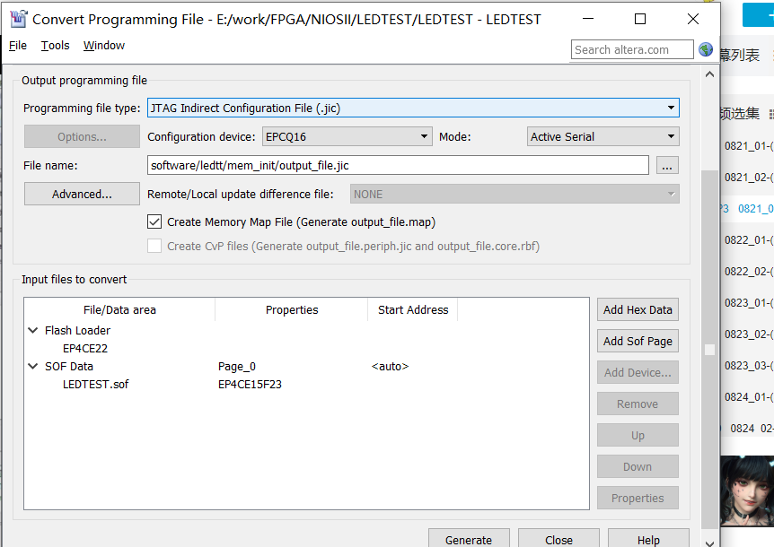774x547 pixels.
Task: Click the Page_0 properties cell
Action: (237, 366)
